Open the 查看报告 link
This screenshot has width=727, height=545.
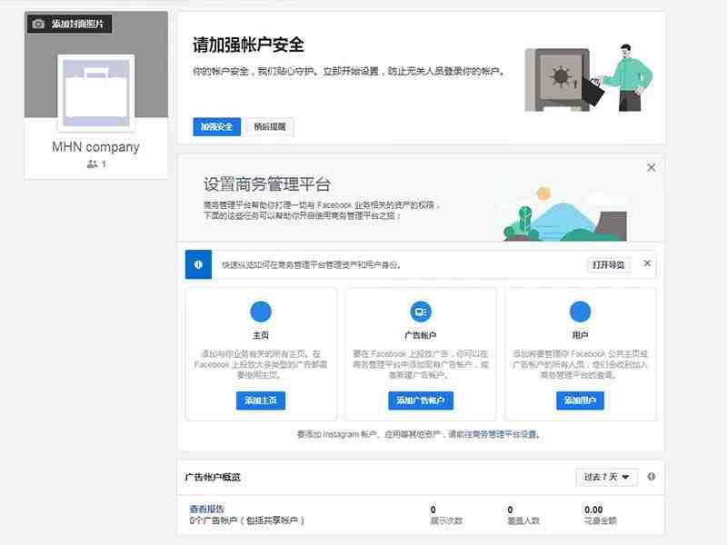point(207,509)
